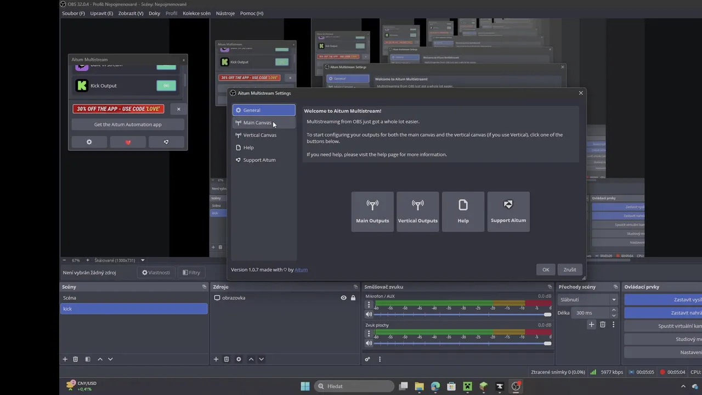Select the kick scene

134,309
